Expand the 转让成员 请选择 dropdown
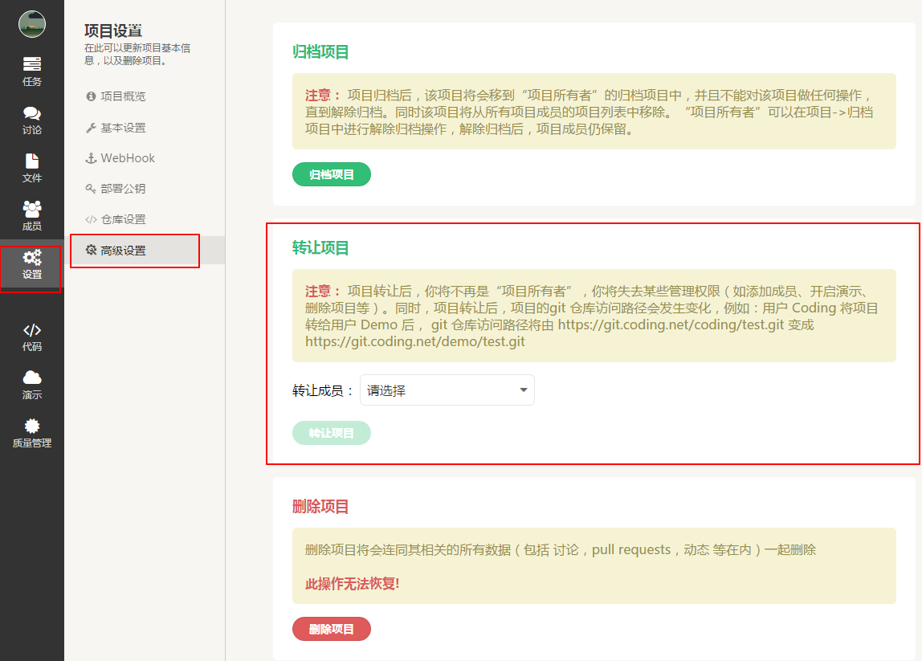 (438, 390)
